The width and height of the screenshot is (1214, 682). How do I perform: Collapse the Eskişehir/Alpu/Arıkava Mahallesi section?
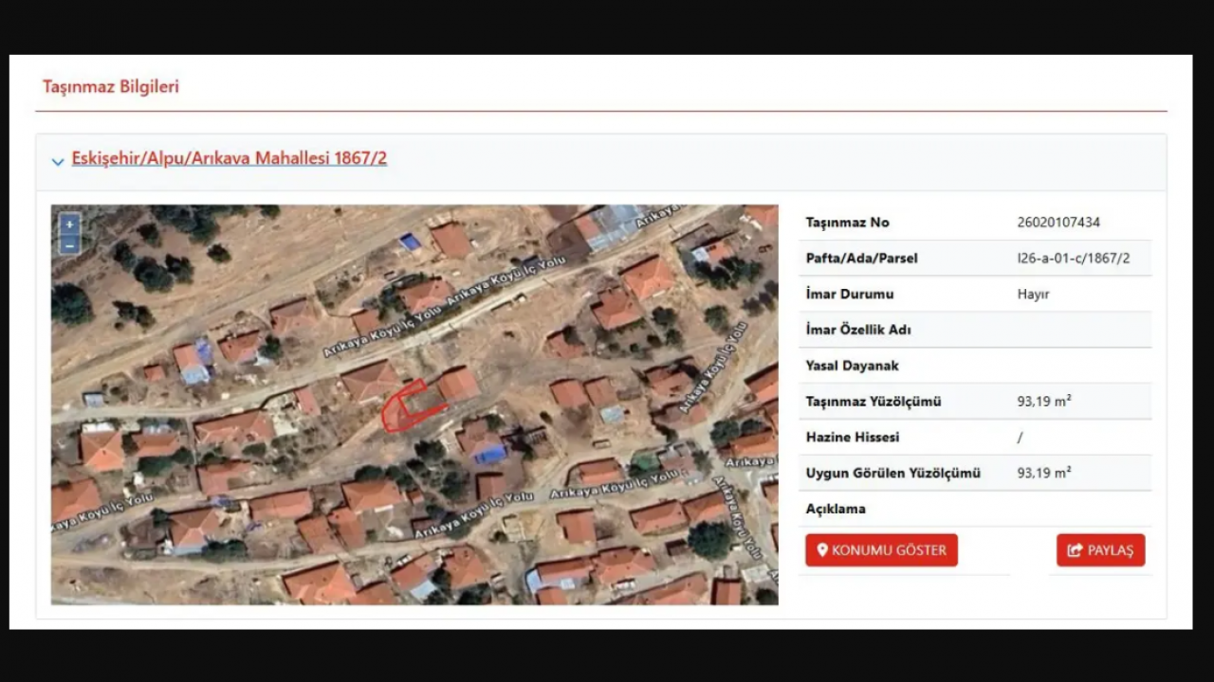[x=58, y=161]
